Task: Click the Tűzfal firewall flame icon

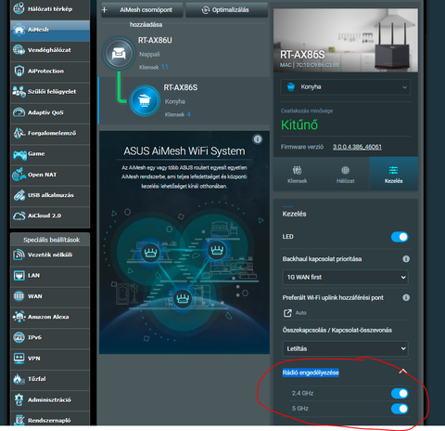Action: [x=19, y=379]
